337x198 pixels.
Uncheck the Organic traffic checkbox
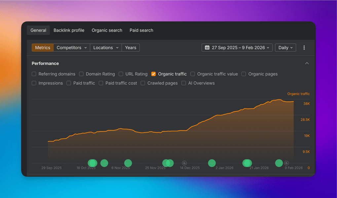tap(153, 74)
